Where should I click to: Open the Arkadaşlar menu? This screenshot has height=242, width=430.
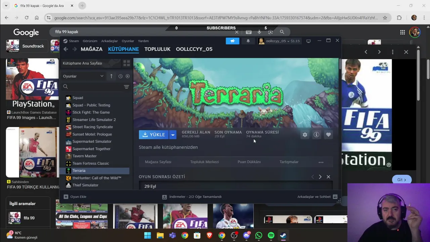[110, 41]
